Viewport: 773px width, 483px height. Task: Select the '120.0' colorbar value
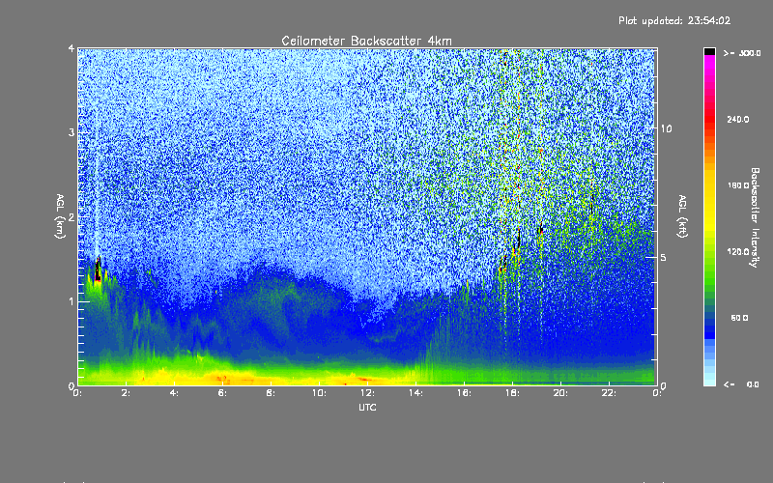tap(738, 252)
